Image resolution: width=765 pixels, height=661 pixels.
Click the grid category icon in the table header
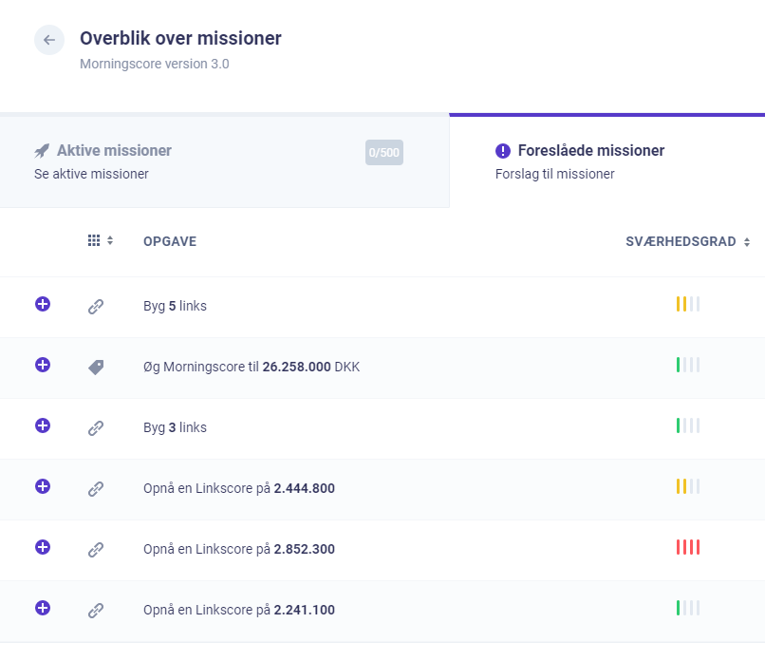92,240
